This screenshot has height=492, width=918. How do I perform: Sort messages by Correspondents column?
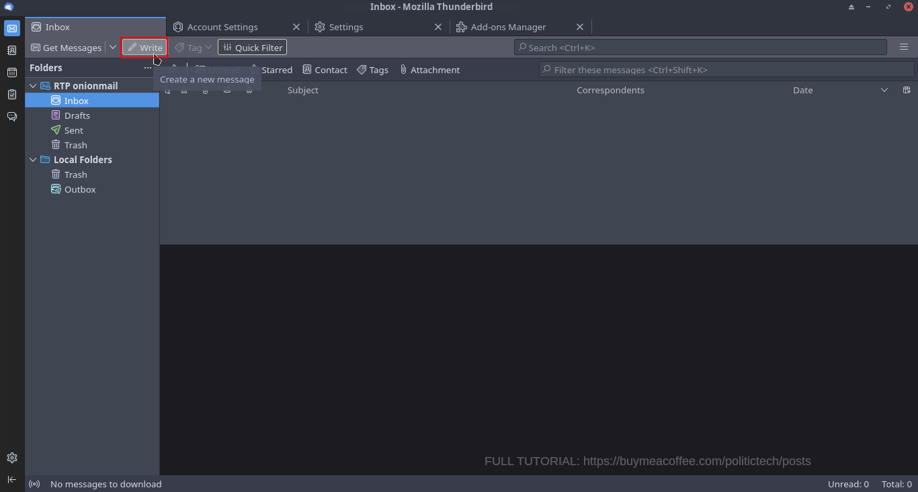click(x=610, y=90)
